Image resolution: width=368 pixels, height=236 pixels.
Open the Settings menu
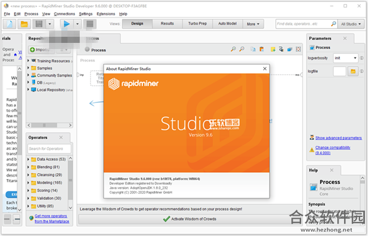(x=86, y=14)
